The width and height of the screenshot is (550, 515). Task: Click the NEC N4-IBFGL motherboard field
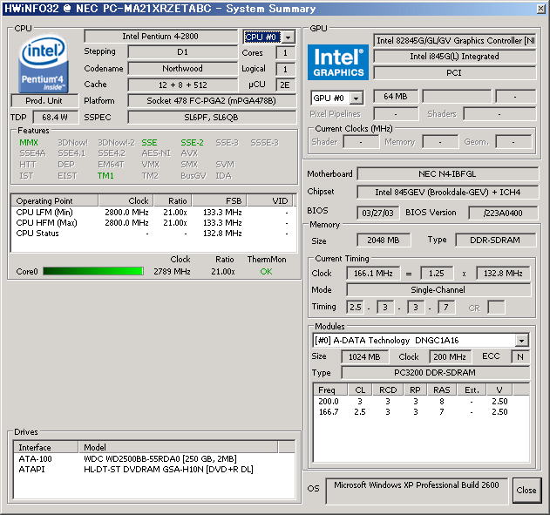[x=447, y=174]
